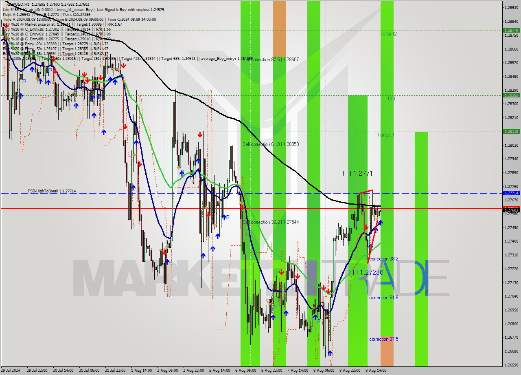Select the blue 1.27714 price tag
The width and height of the screenshot is (521, 375).
(x=511, y=193)
